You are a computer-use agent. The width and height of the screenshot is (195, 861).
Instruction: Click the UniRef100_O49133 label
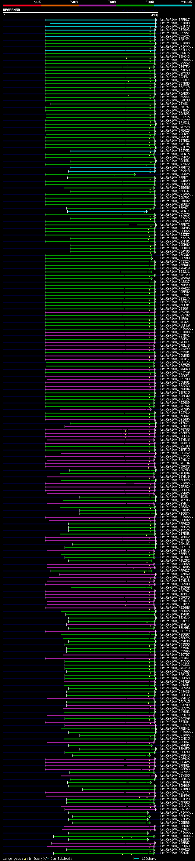[x=175, y=577]
